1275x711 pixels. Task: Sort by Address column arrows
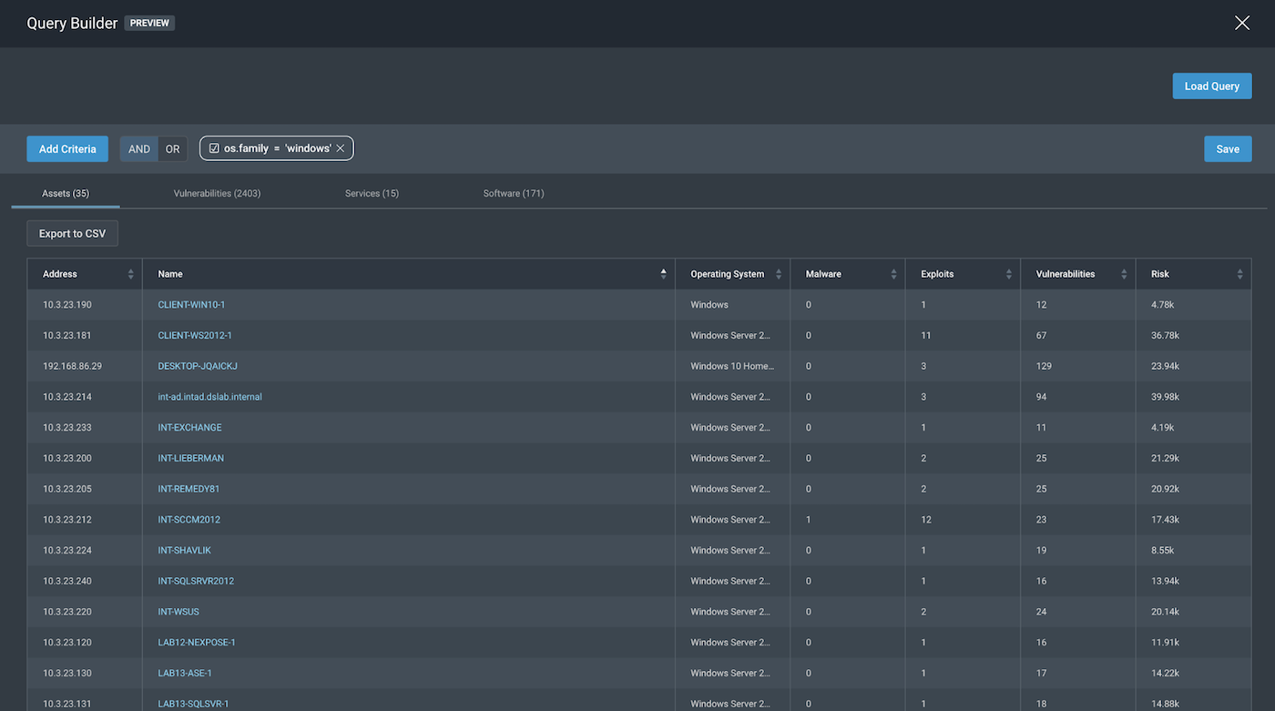(130, 274)
